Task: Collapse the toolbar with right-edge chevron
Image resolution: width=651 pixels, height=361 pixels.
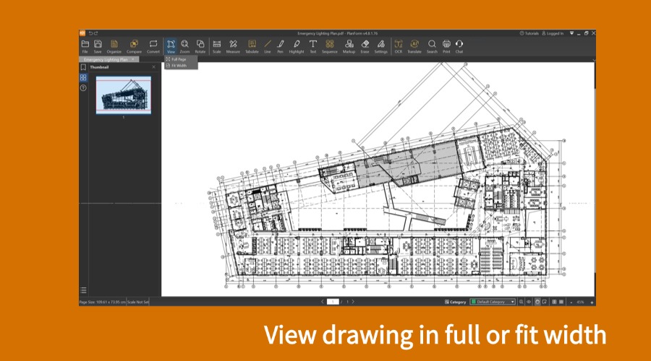Action: [x=594, y=60]
